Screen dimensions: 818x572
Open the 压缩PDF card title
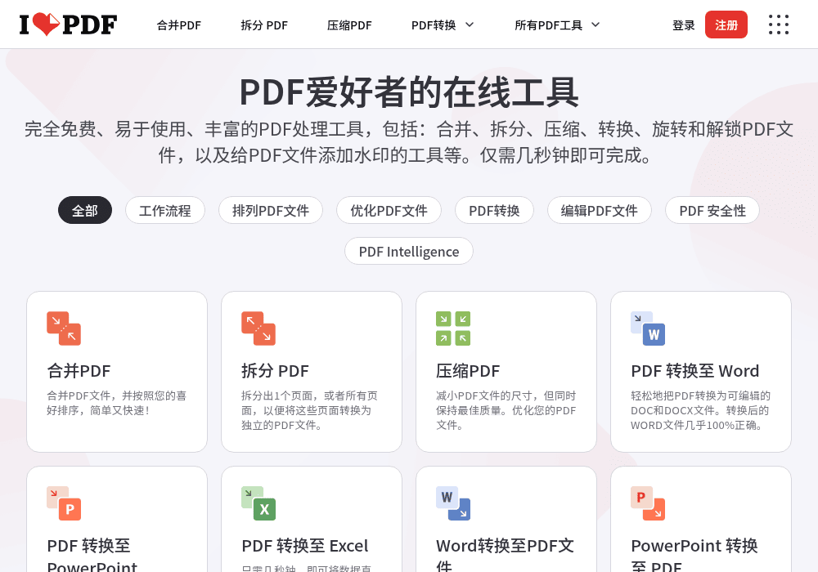pos(468,371)
